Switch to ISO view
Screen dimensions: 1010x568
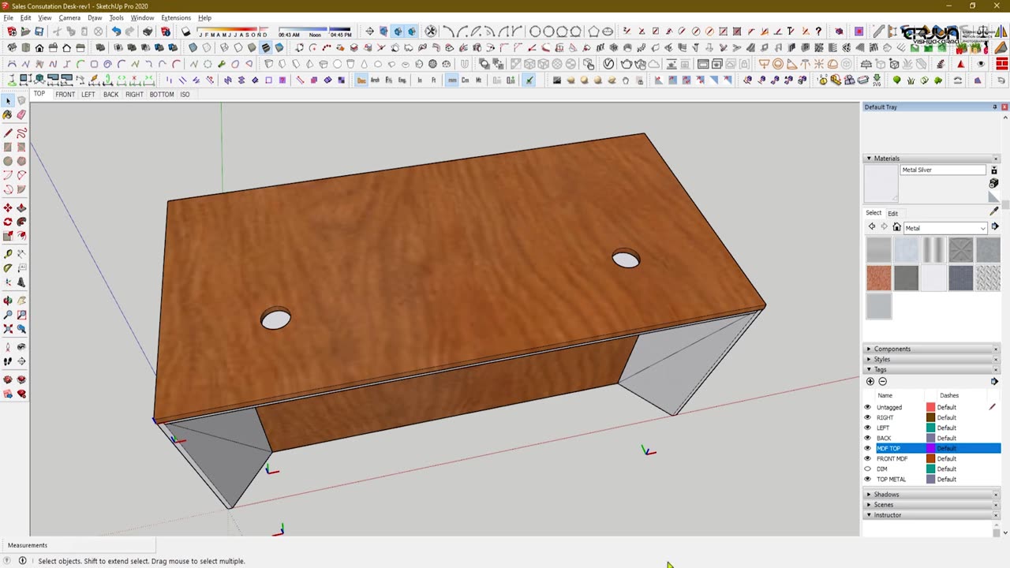(x=185, y=94)
